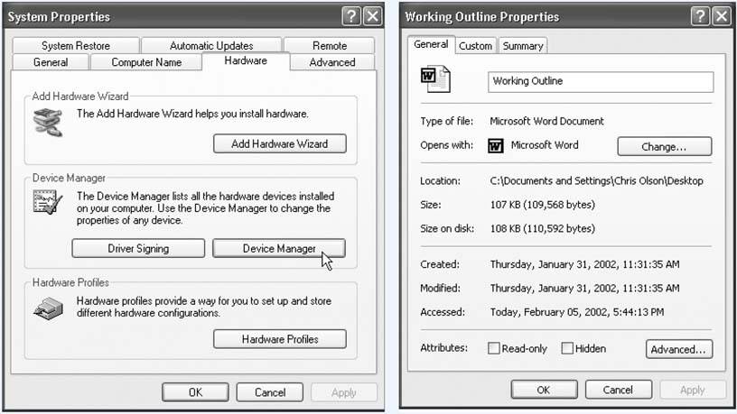737x414 pixels.
Task: Enable the Read-only attribute checkbox
Action: (493, 348)
